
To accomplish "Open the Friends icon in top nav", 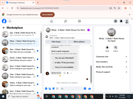I will tap(65, 21).
